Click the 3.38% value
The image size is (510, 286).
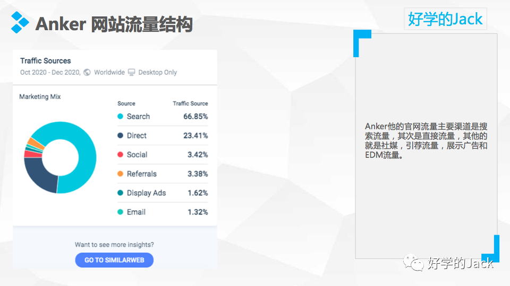tap(198, 174)
